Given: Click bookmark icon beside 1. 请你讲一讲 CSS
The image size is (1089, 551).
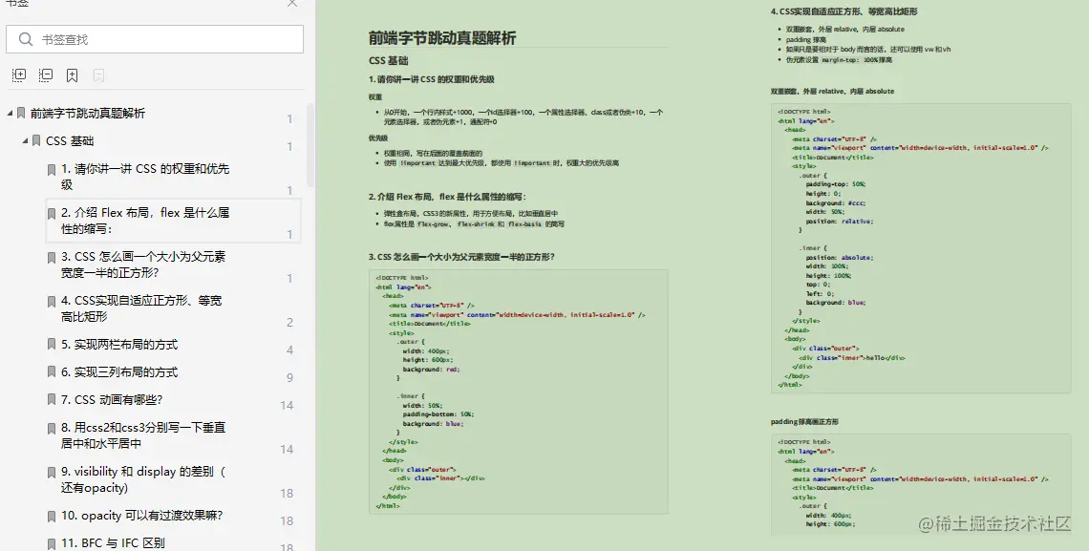Looking at the screenshot, I should click(52, 170).
